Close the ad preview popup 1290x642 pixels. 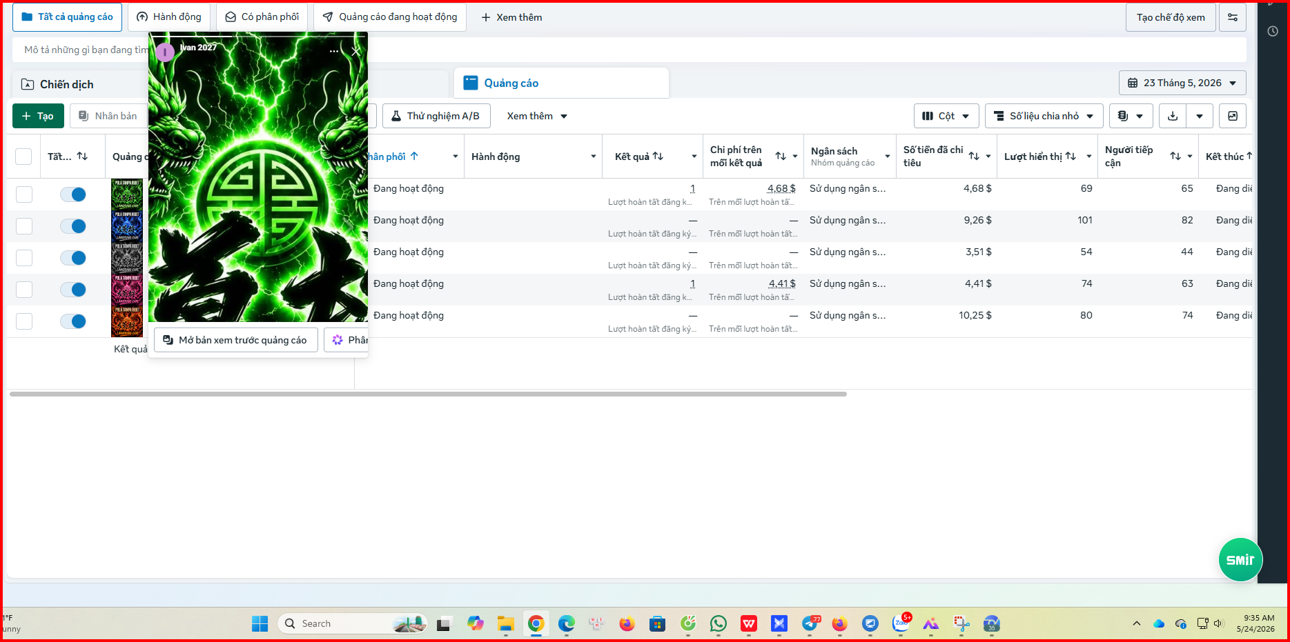point(355,51)
